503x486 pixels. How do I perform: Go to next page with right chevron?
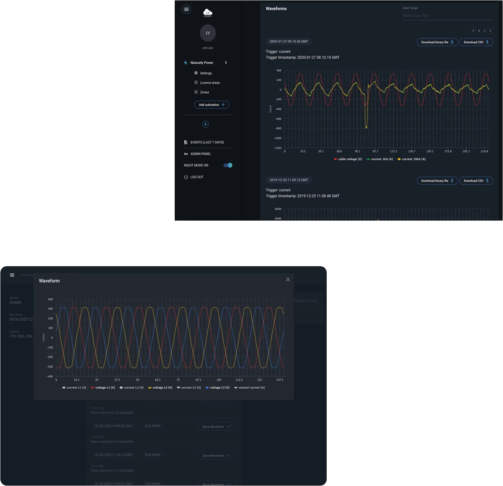click(x=490, y=31)
